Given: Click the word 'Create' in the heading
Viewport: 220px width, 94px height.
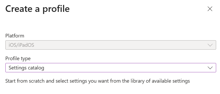Looking at the screenshot, I should (x=19, y=9).
